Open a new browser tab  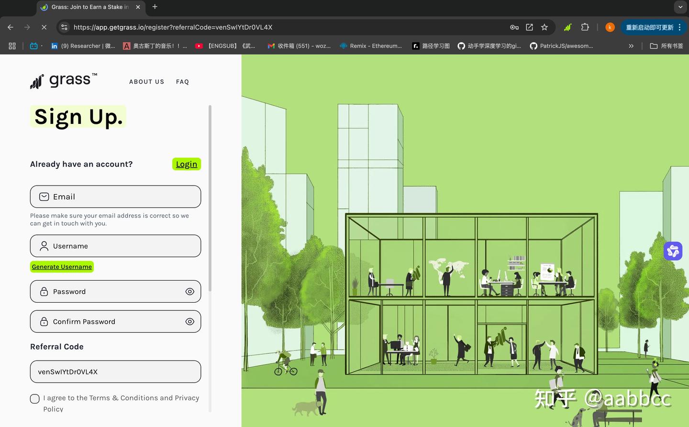[155, 7]
